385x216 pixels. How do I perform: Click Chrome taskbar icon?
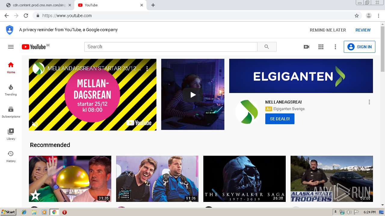(x=54, y=212)
